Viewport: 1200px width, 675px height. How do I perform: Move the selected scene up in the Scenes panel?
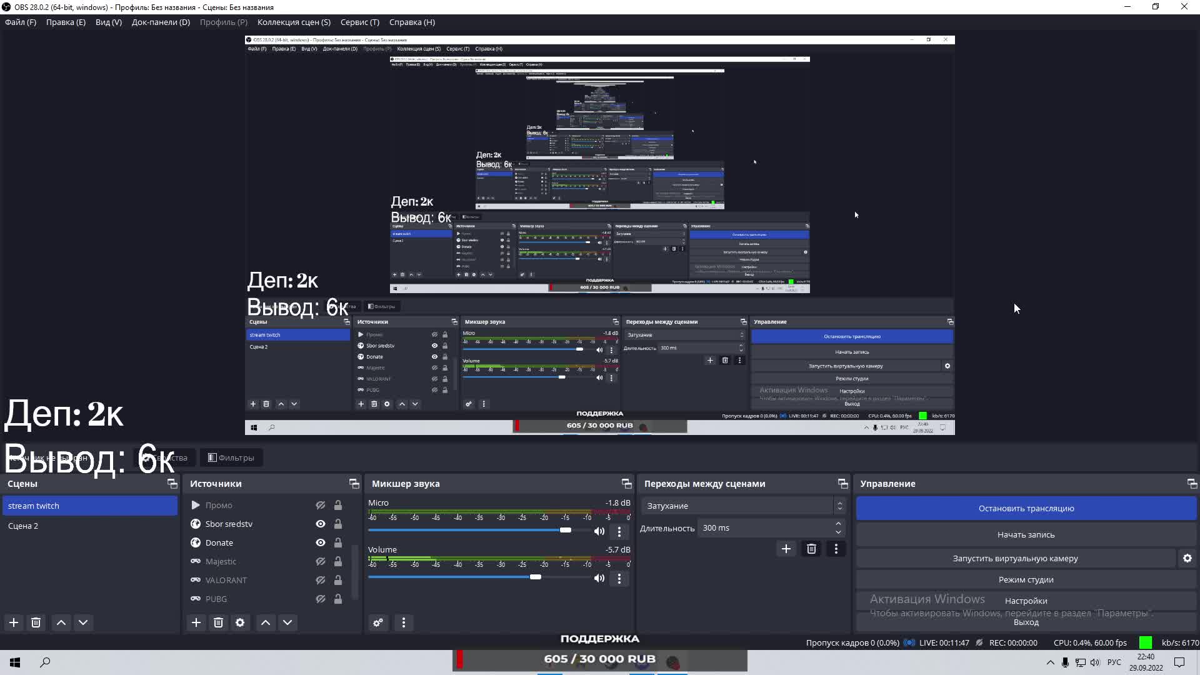click(x=61, y=622)
